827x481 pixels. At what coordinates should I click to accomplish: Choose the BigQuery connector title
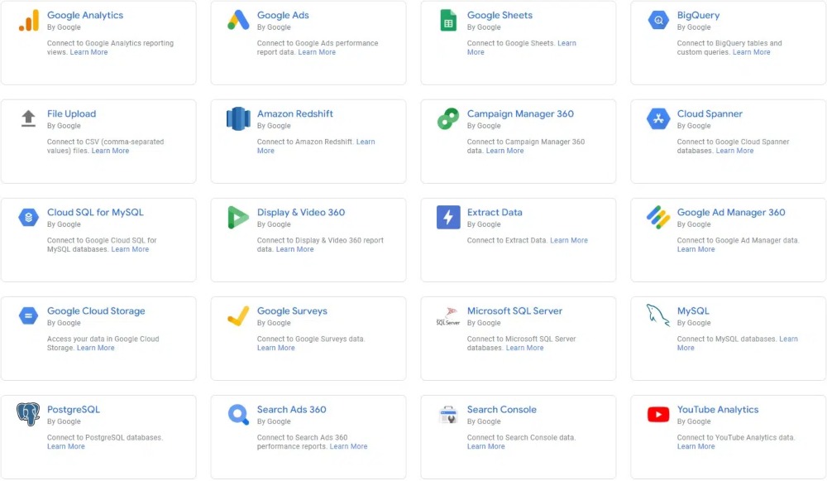coord(698,15)
